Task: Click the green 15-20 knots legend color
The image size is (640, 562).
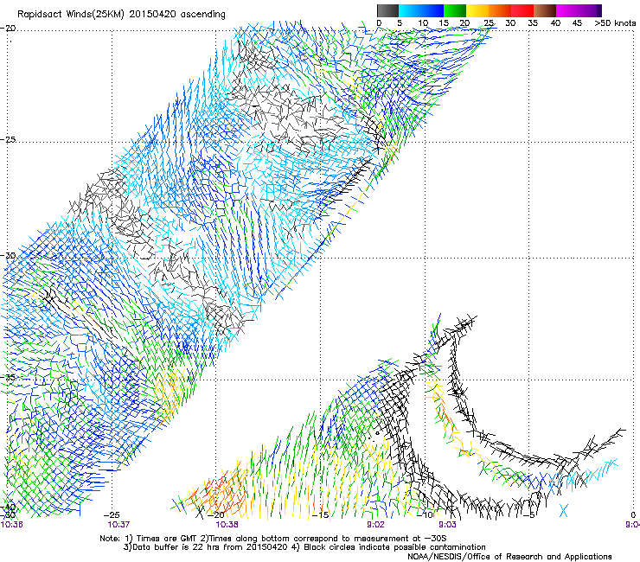Action: coord(455,10)
